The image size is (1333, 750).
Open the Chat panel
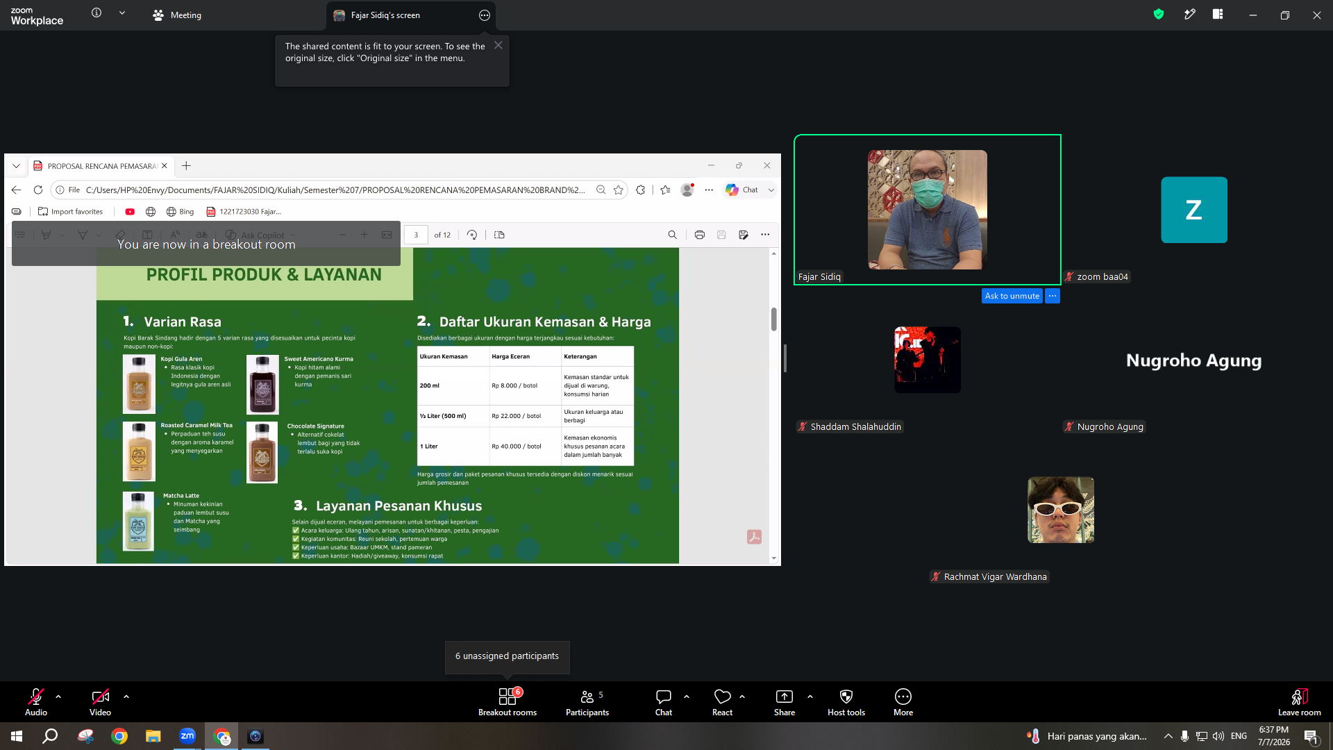coord(664,702)
